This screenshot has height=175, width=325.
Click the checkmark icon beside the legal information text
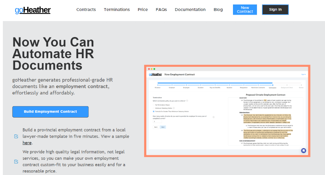click(16, 162)
